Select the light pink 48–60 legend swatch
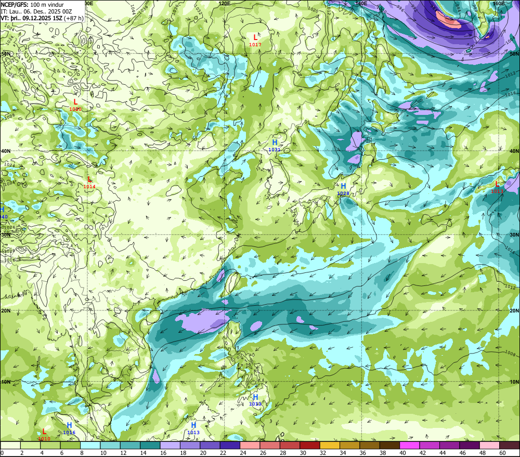 489,445
